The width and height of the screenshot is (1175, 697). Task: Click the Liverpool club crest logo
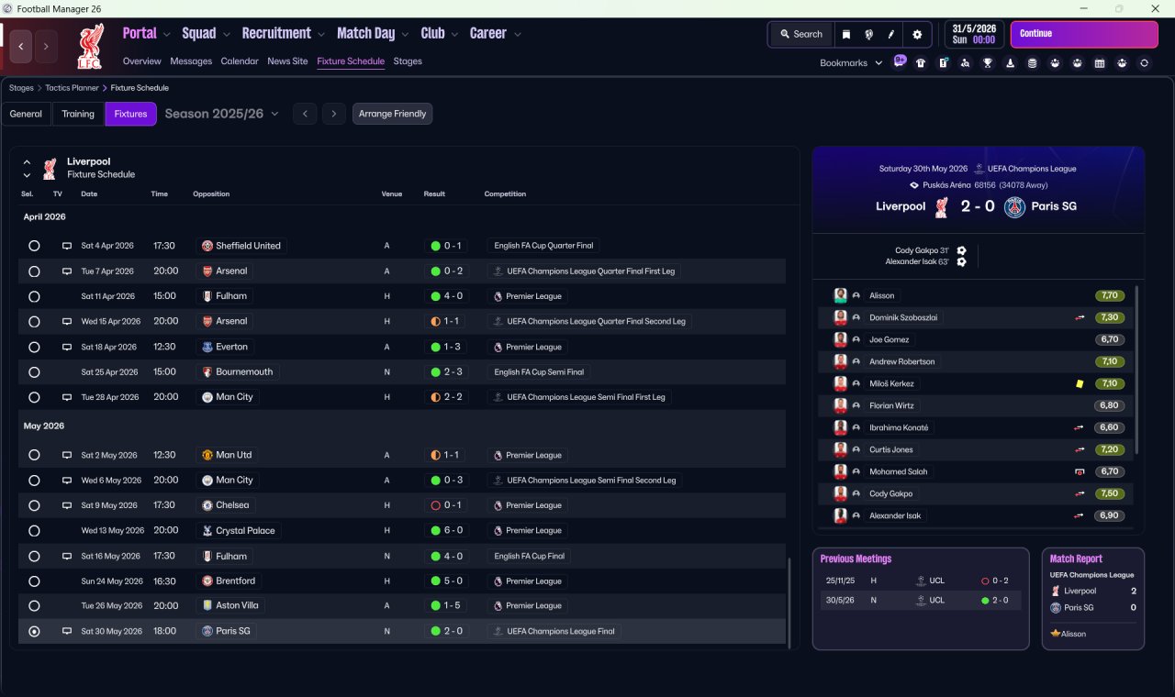[90, 48]
